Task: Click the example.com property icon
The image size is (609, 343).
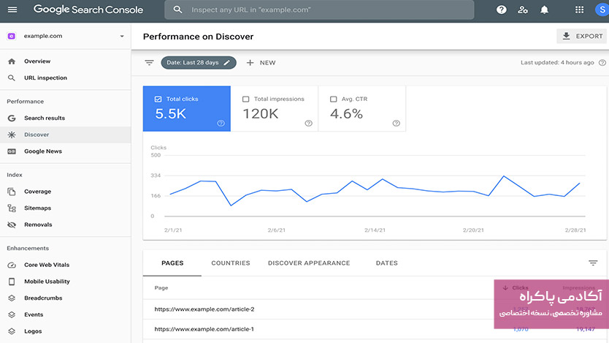Action: [x=12, y=36]
